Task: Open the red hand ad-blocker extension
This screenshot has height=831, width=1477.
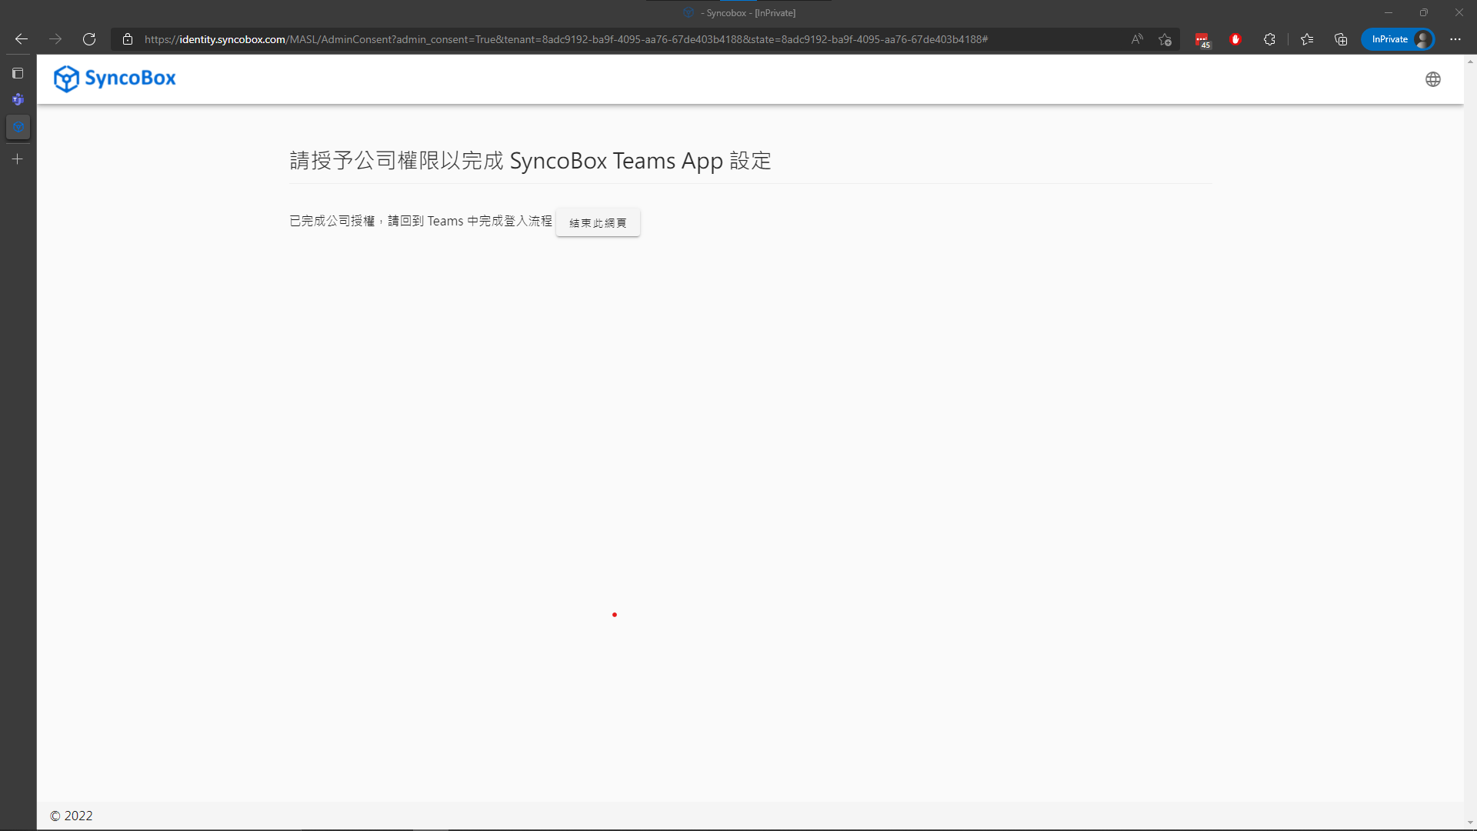Action: tap(1235, 39)
